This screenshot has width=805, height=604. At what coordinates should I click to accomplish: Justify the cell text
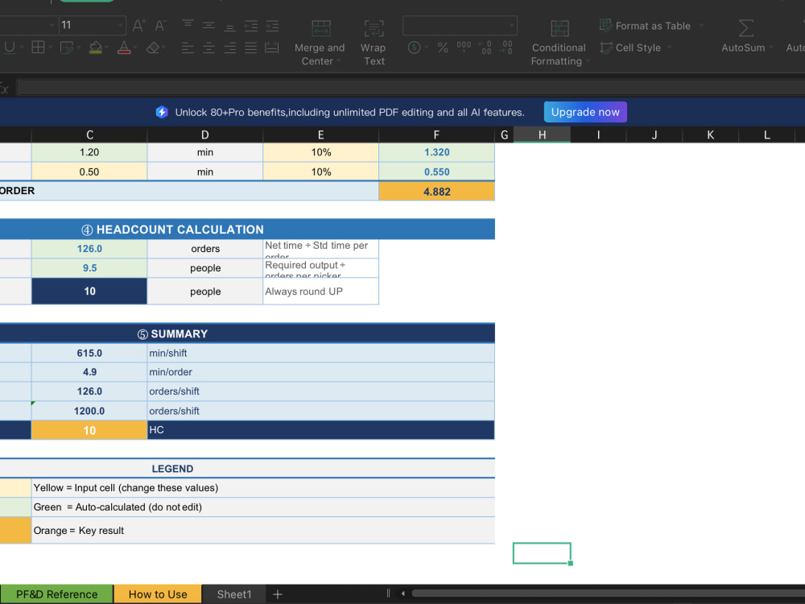(x=250, y=48)
